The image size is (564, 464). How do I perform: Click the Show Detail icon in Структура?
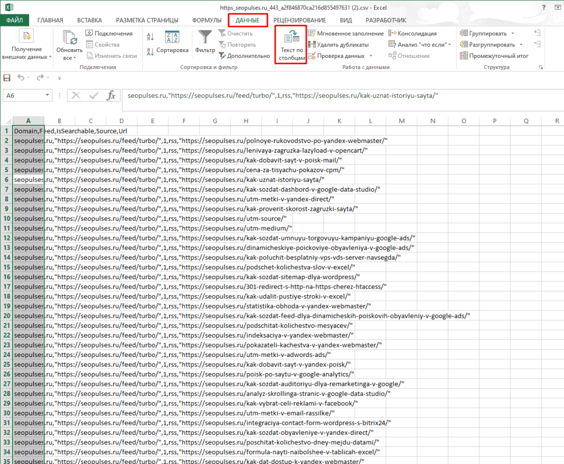pyautogui.click(x=538, y=33)
